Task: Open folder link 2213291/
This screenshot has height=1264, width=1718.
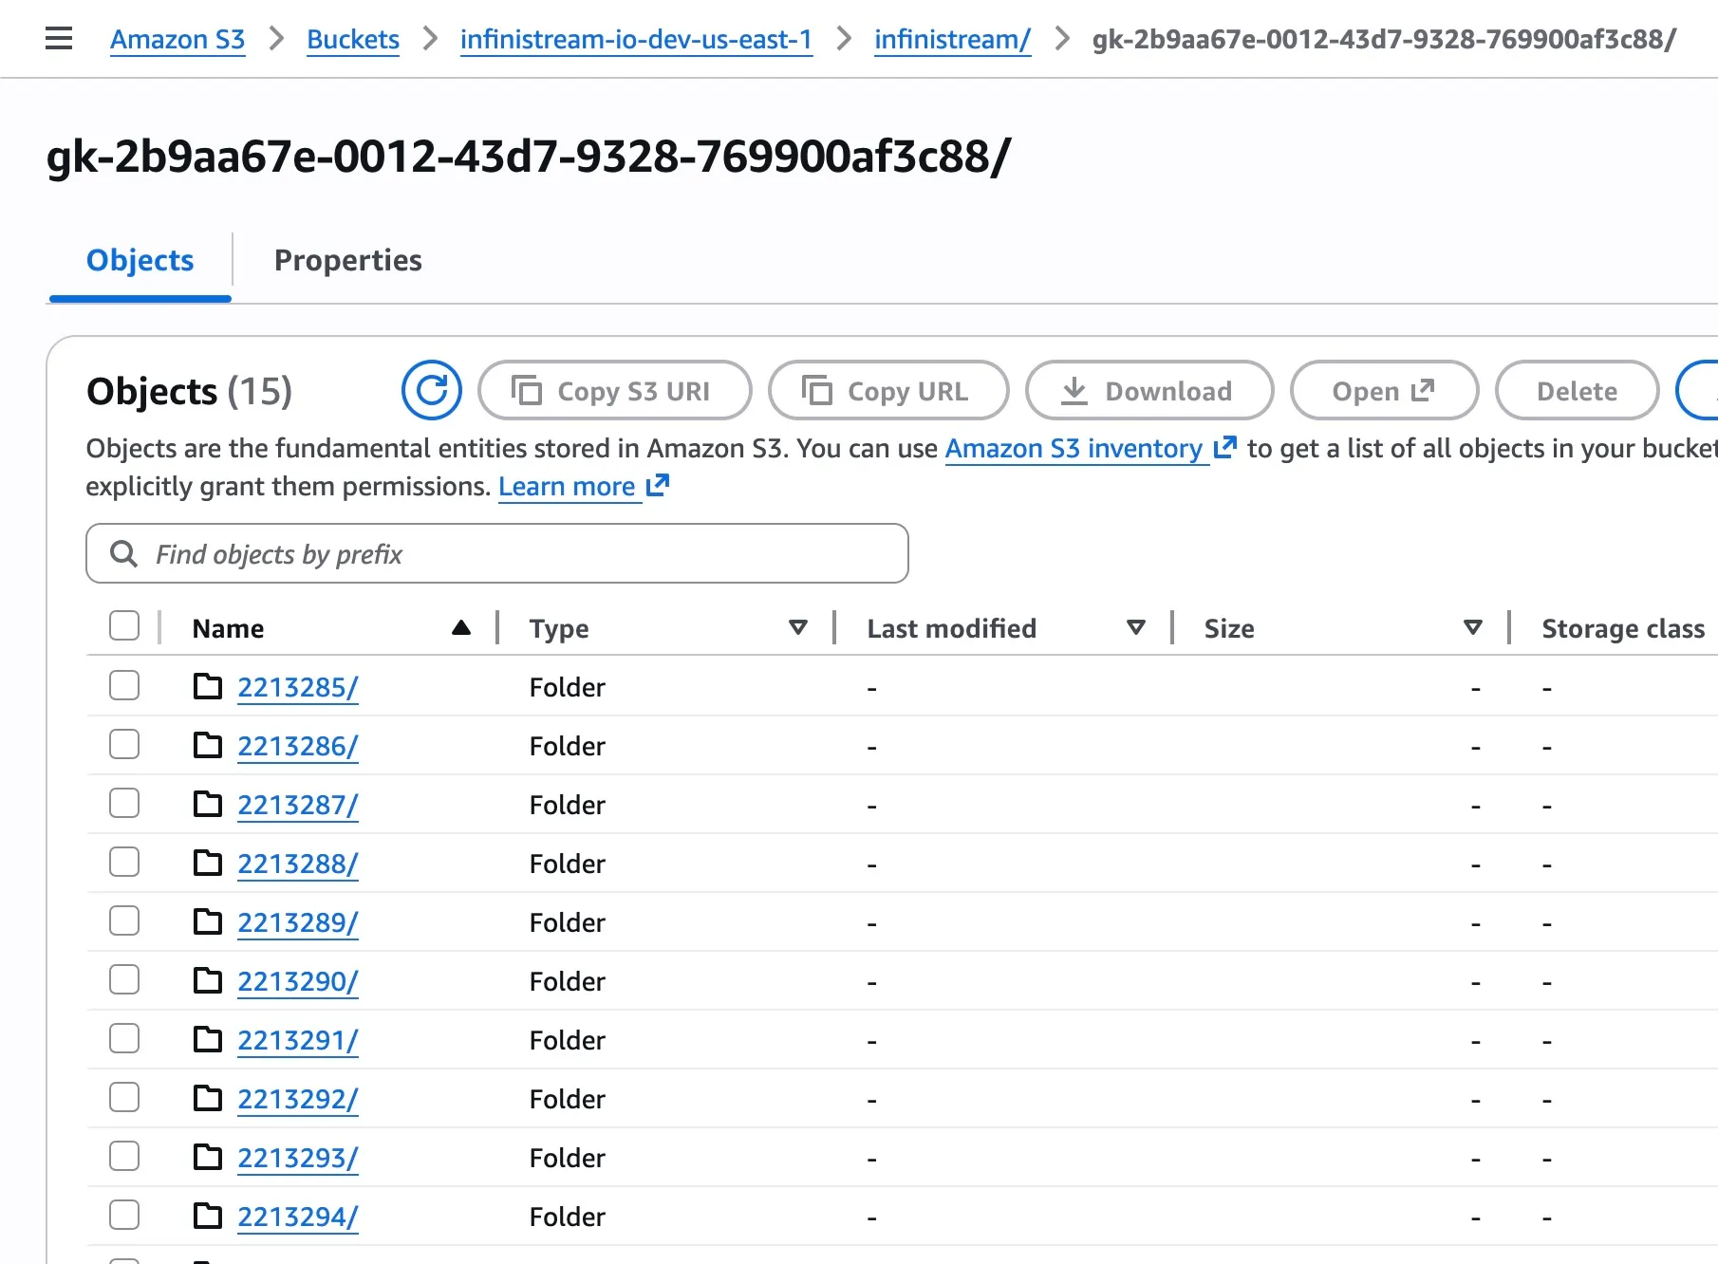Action: (x=298, y=1040)
